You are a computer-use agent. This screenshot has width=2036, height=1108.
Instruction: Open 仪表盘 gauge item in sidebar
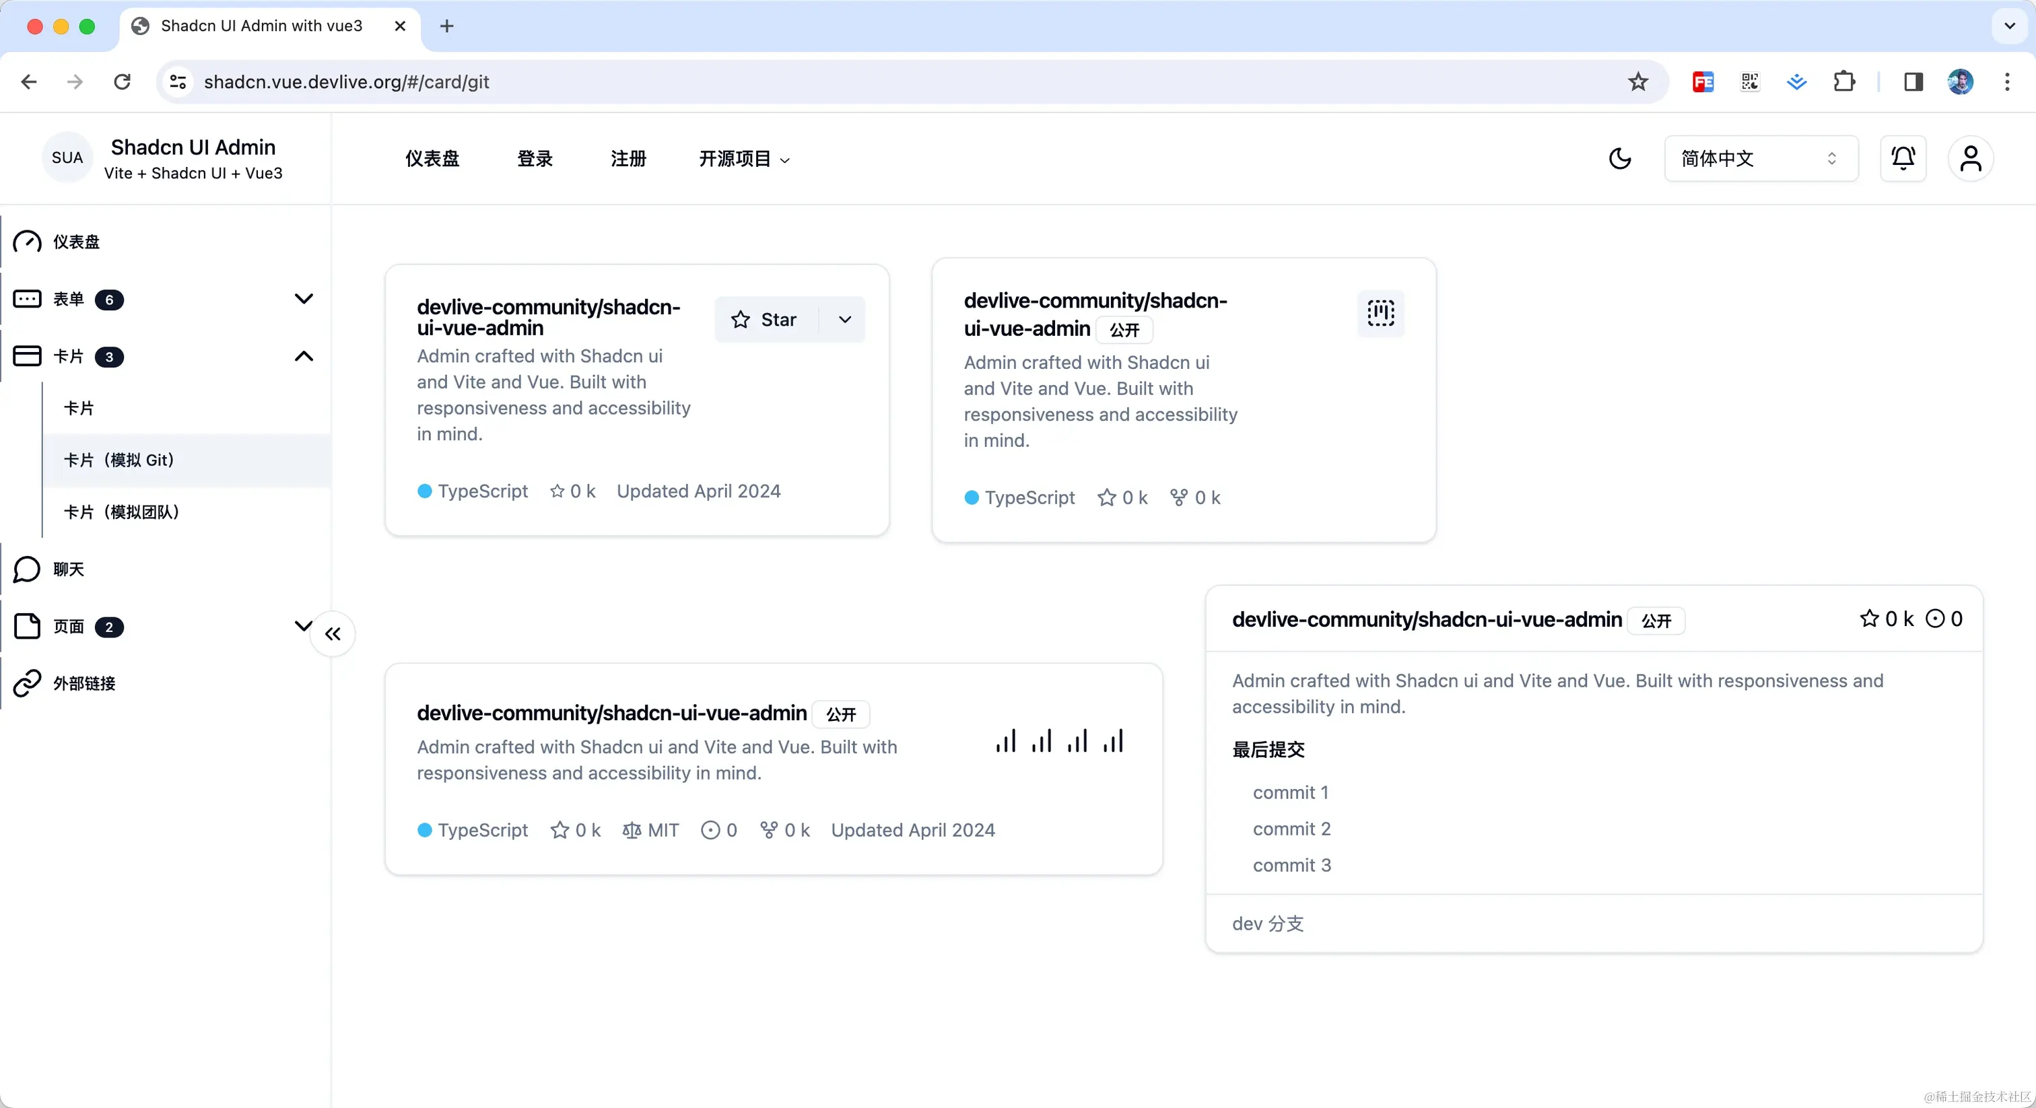coord(76,242)
